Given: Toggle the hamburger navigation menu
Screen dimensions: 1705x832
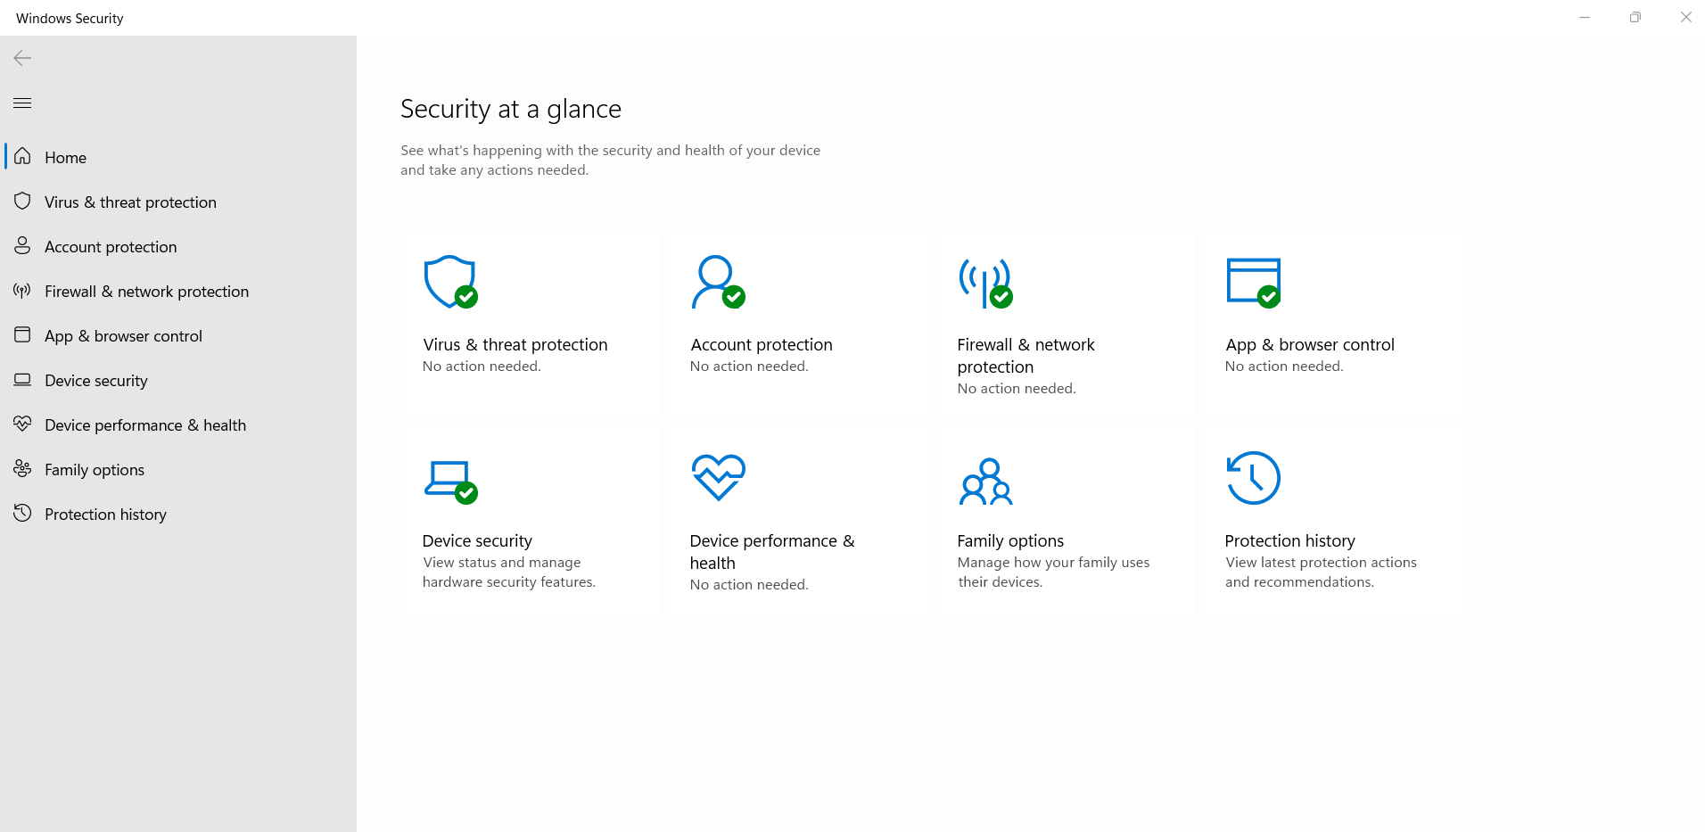Looking at the screenshot, I should coord(22,103).
